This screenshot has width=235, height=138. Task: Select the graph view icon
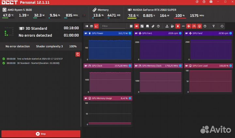click(x=96, y=26)
